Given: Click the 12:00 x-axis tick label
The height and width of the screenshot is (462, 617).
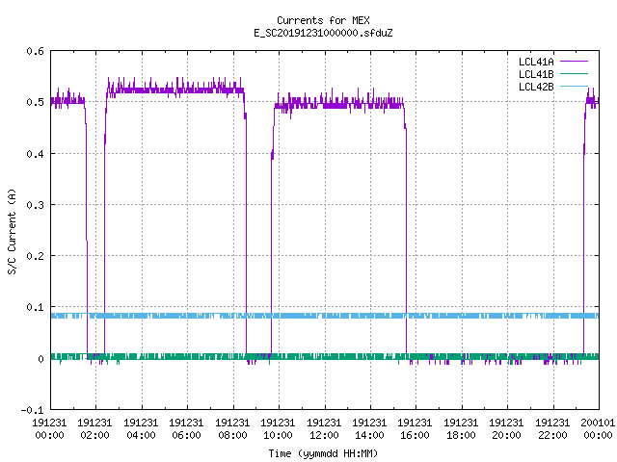Looking at the screenshot, I should coord(324,435).
